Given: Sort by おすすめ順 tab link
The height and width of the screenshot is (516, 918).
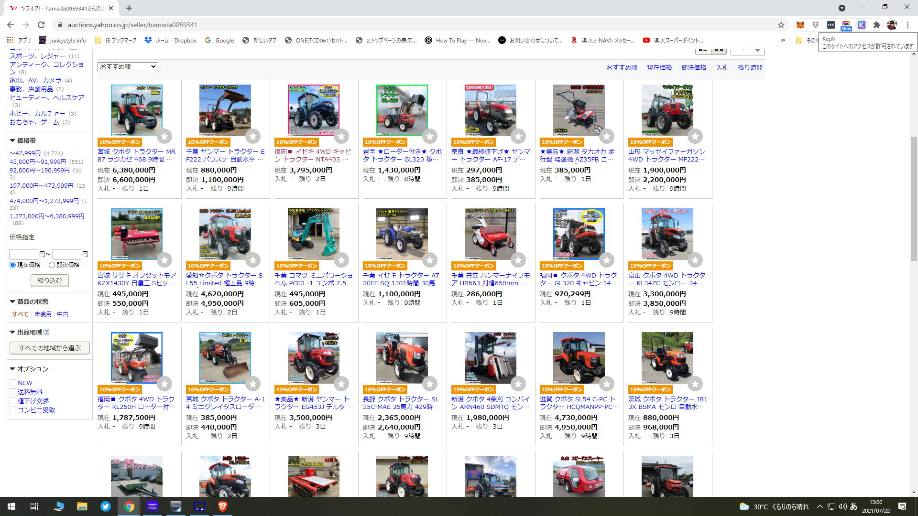Looking at the screenshot, I should click(x=622, y=67).
